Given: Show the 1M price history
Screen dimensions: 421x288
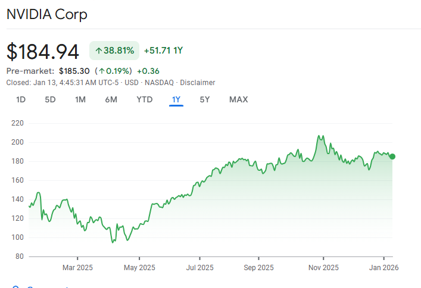Looking at the screenshot, I should (x=80, y=99).
